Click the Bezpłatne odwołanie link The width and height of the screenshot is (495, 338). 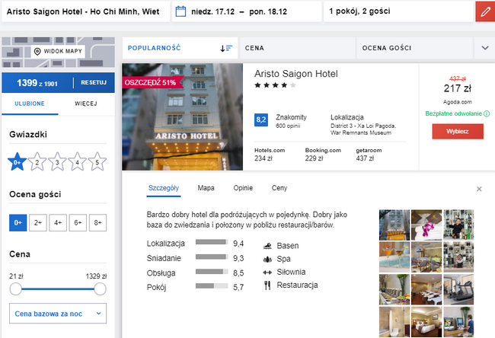click(x=454, y=113)
